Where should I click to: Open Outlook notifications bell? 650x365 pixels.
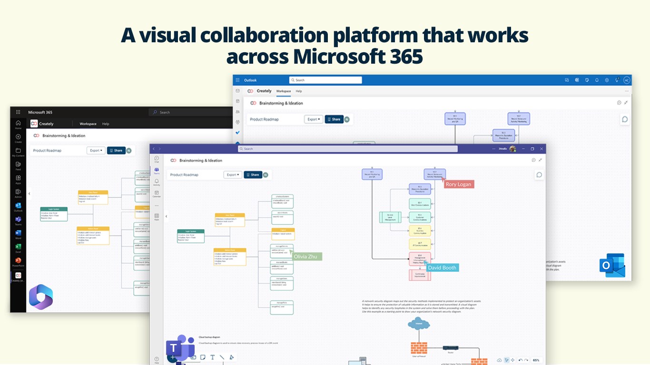[x=597, y=80]
